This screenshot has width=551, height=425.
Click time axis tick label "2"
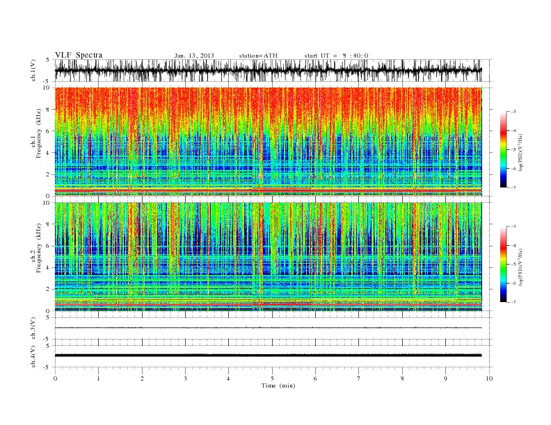point(142,378)
